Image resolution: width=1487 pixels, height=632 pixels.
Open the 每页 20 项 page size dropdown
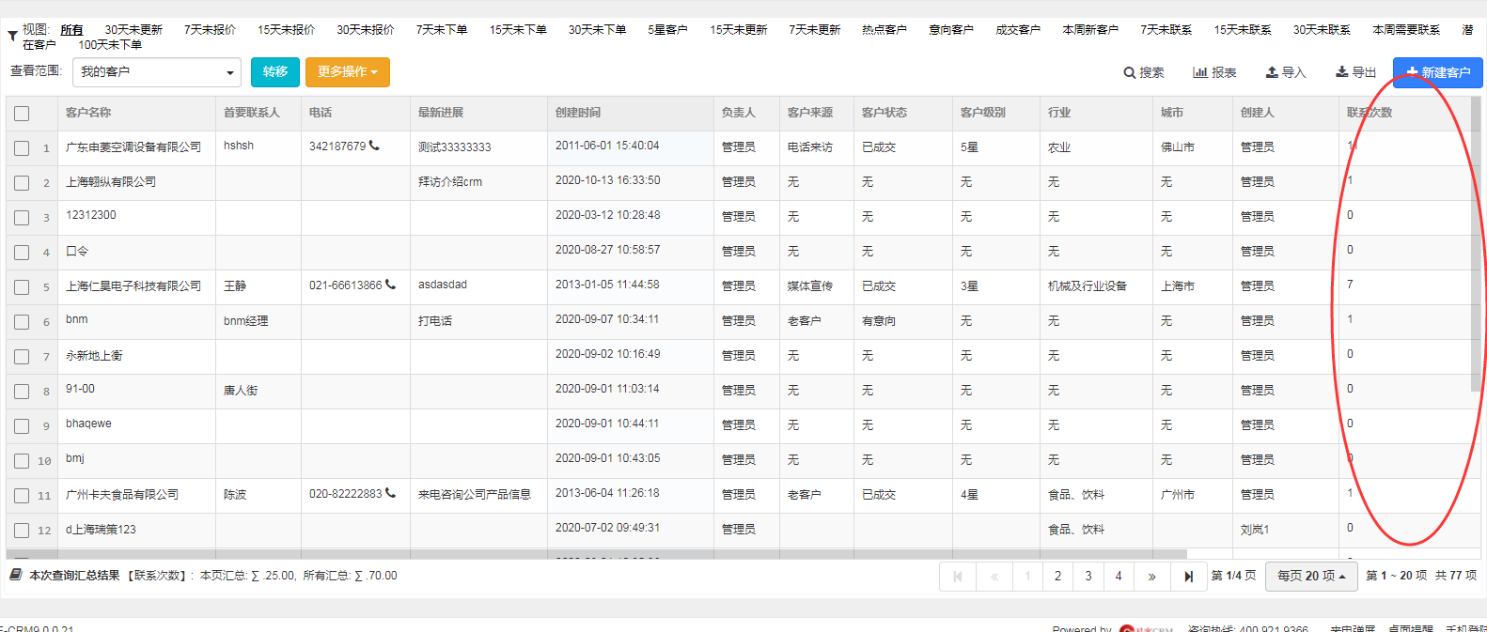(1311, 576)
